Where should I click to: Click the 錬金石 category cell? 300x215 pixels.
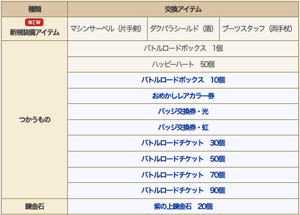tap(35, 207)
